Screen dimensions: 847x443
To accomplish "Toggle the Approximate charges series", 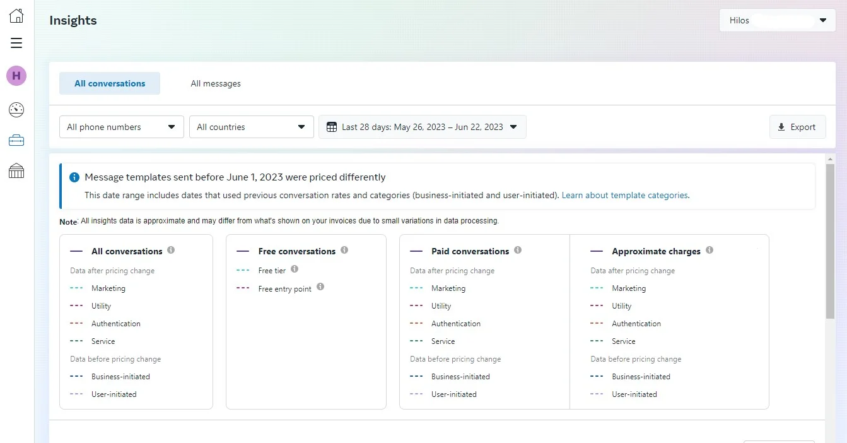I will [646, 251].
